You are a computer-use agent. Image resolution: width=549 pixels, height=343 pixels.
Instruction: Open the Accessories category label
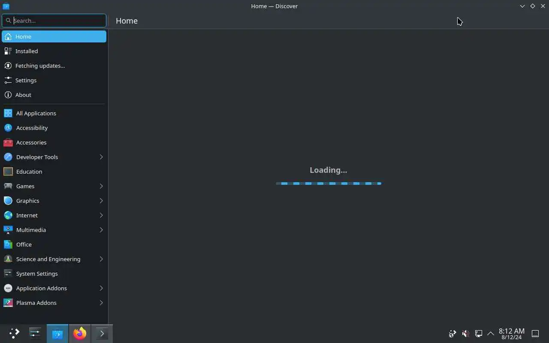point(31,142)
